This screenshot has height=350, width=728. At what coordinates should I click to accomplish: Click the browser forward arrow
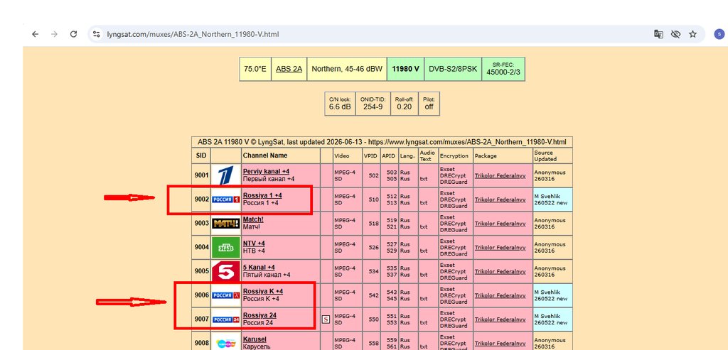pos(54,34)
